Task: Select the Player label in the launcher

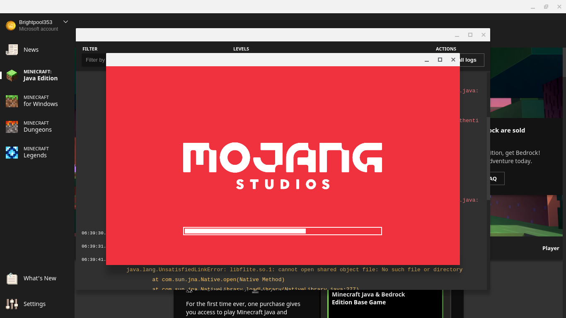Action: (551, 248)
